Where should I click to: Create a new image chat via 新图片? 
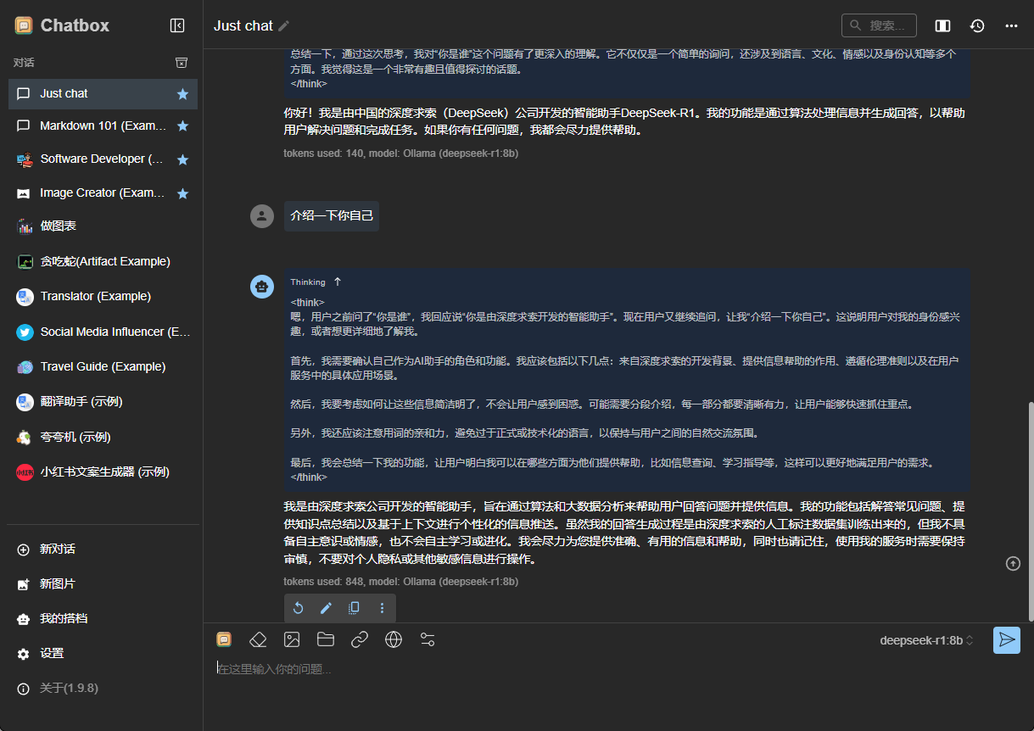[x=103, y=584]
